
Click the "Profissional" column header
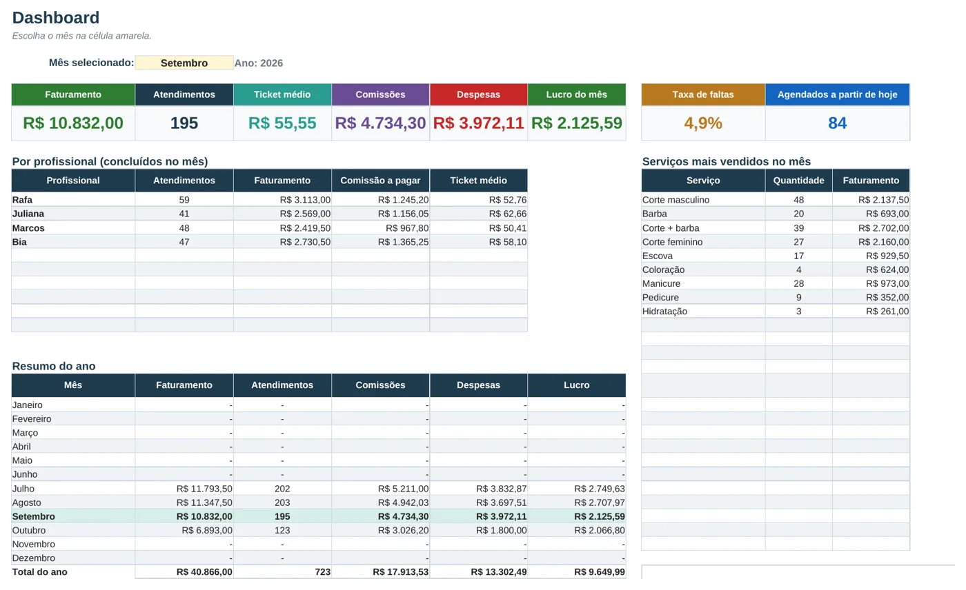click(73, 181)
